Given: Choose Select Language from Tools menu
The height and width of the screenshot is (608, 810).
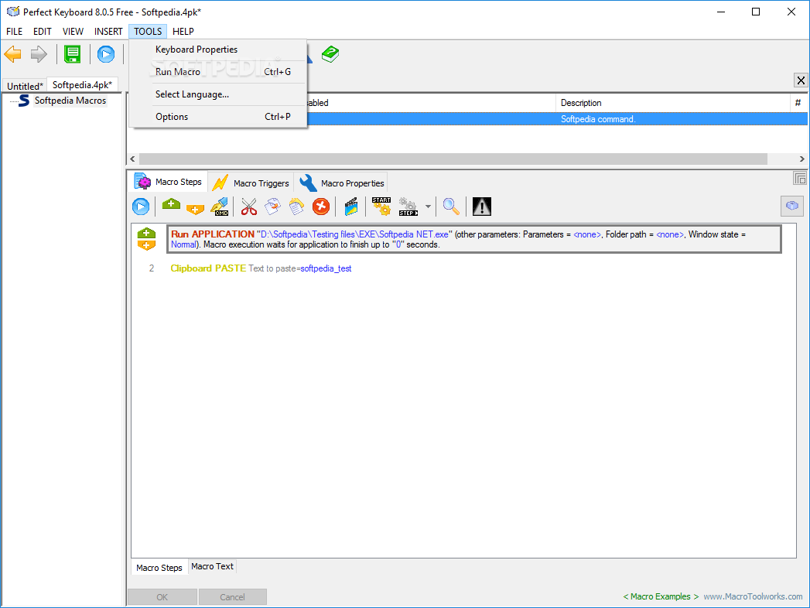Looking at the screenshot, I should click(x=218, y=94).
